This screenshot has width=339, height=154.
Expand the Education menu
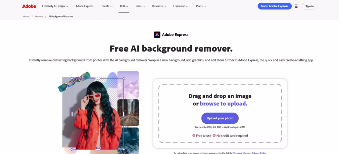point(181,6)
